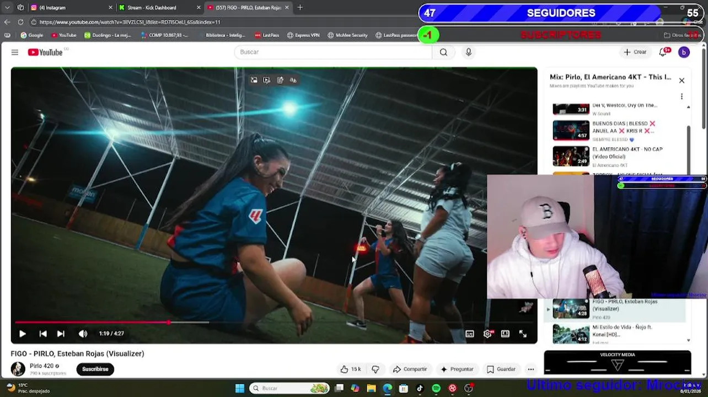The height and width of the screenshot is (397, 708).
Task: Click the browser address bar URL
Action: [x=130, y=22]
